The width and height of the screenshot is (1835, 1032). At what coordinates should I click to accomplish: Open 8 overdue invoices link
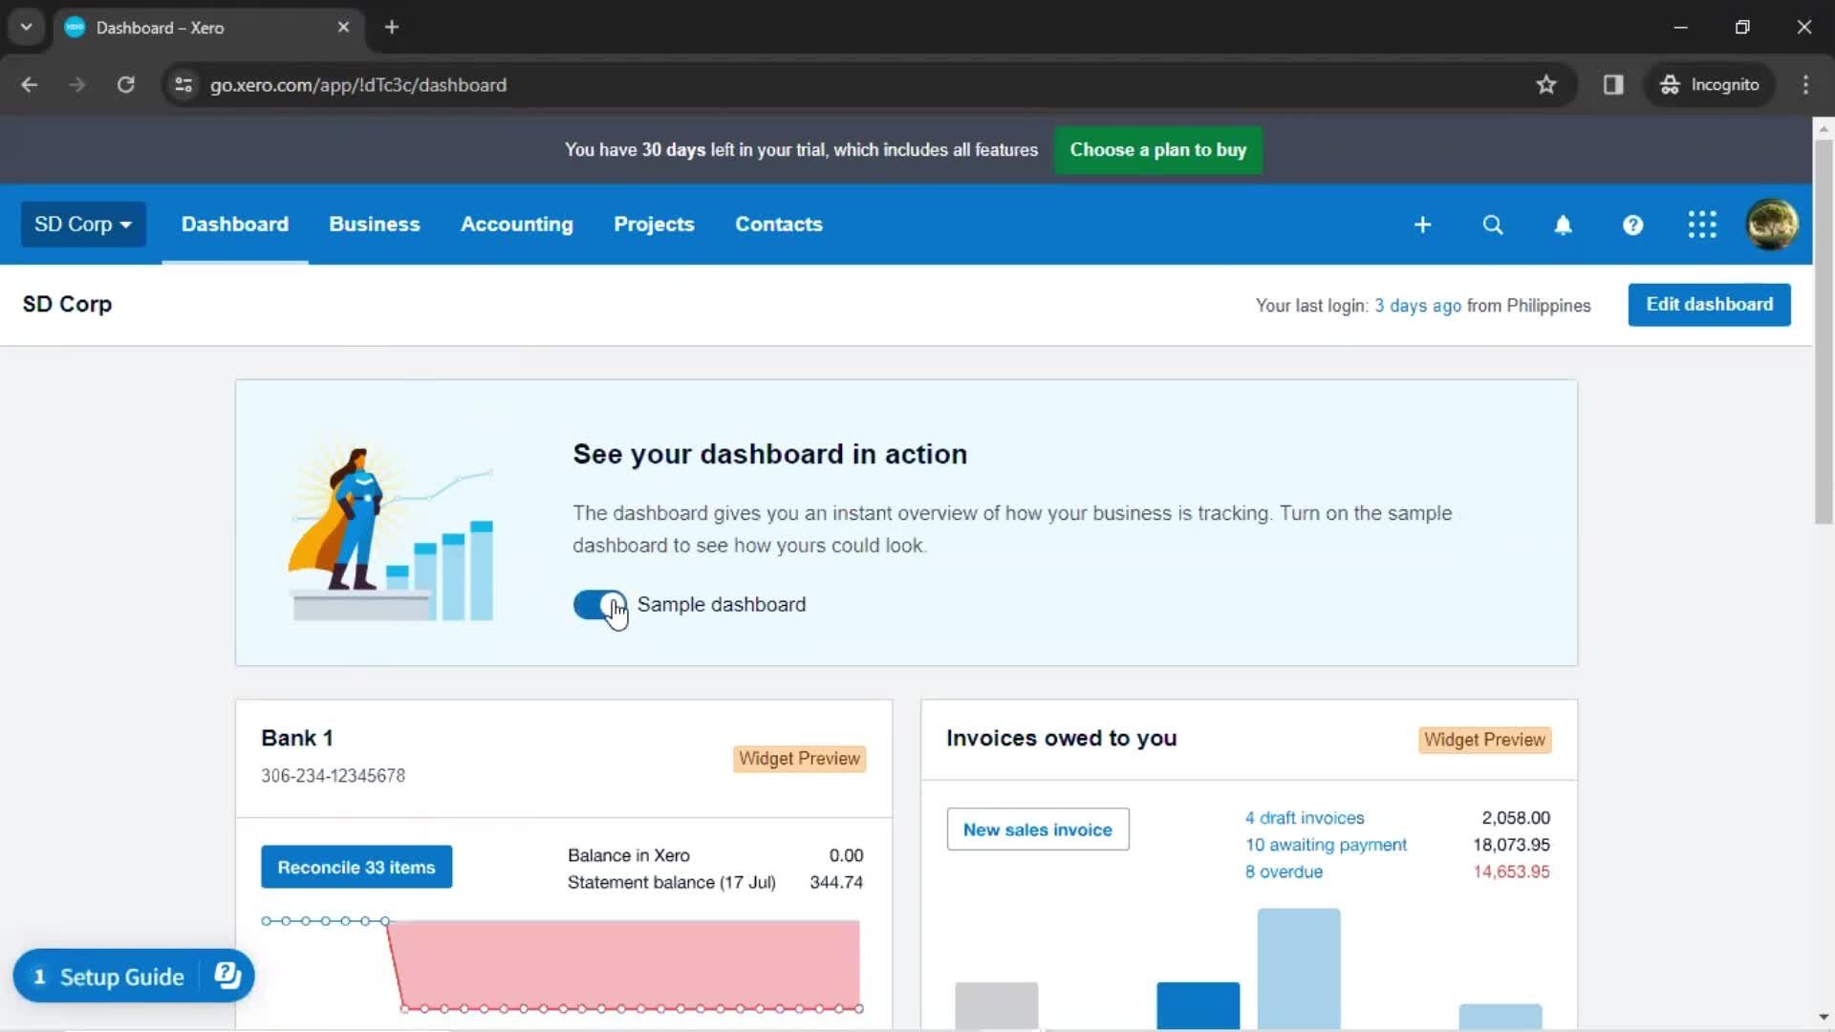point(1284,871)
